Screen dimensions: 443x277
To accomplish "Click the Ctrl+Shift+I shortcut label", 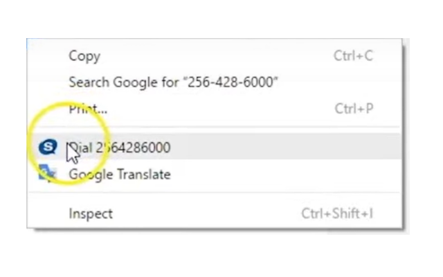I will pyautogui.click(x=337, y=213).
